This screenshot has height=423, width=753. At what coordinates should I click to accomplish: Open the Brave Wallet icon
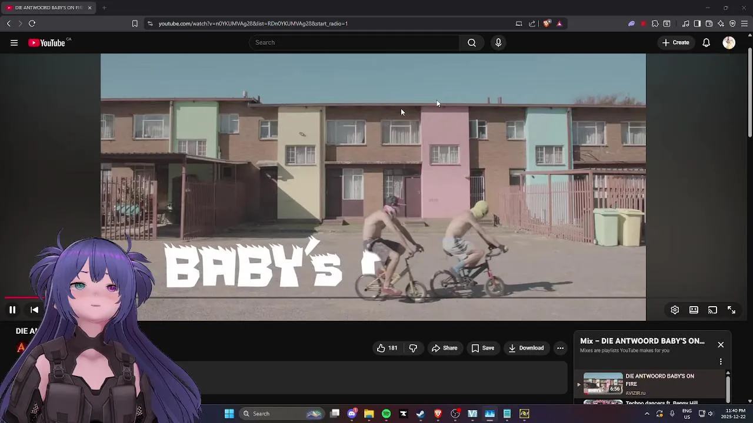[x=709, y=23]
